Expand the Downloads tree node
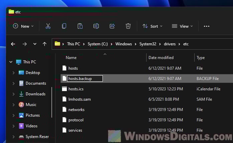Image resolution: width=233 pixels, height=143 pixels. tap(14, 94)
